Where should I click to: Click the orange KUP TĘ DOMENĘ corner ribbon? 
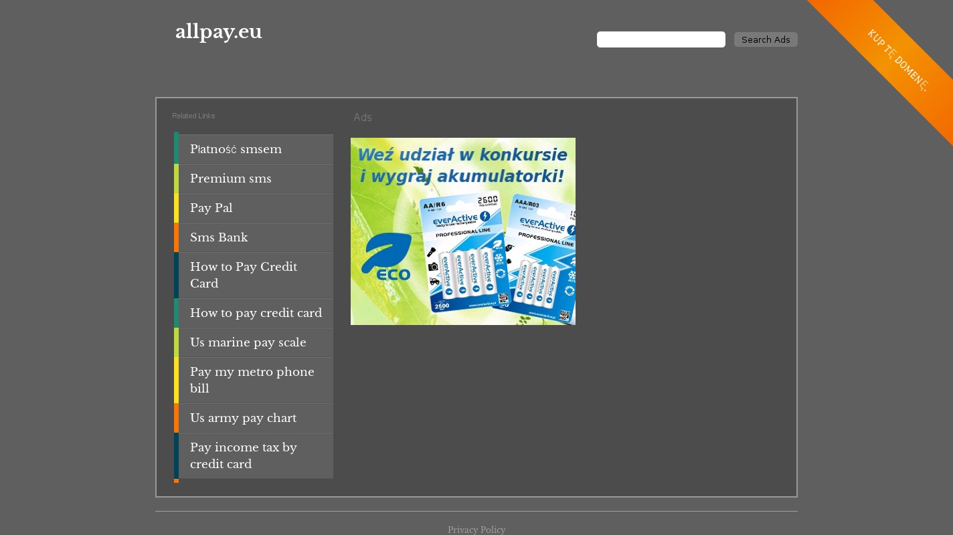click(897, 60)
